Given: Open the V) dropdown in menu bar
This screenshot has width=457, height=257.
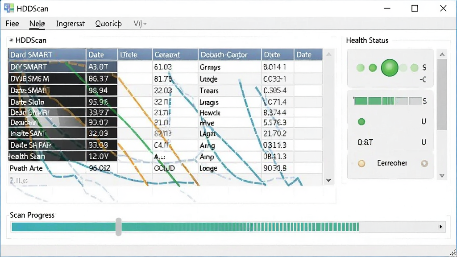Looking at the screenshot, I should (140, 24).
